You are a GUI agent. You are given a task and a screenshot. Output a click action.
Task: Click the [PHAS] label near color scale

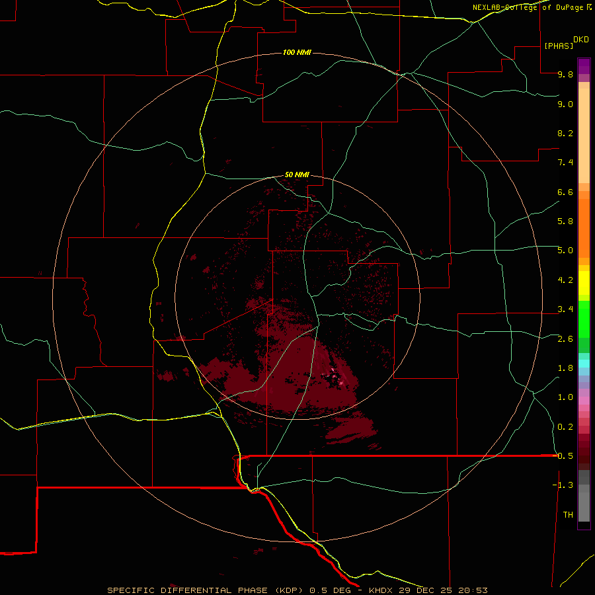pyautogui.click(x=559, y=46)
